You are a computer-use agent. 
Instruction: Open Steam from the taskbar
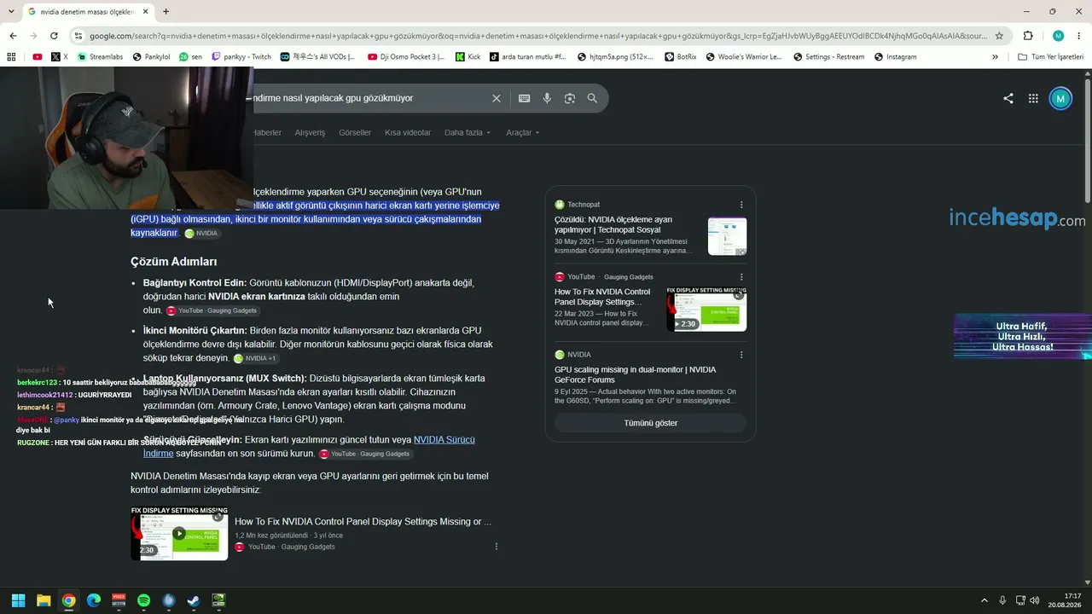click(194, 600)
